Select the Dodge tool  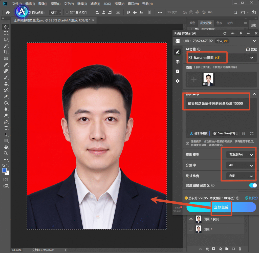6,115
